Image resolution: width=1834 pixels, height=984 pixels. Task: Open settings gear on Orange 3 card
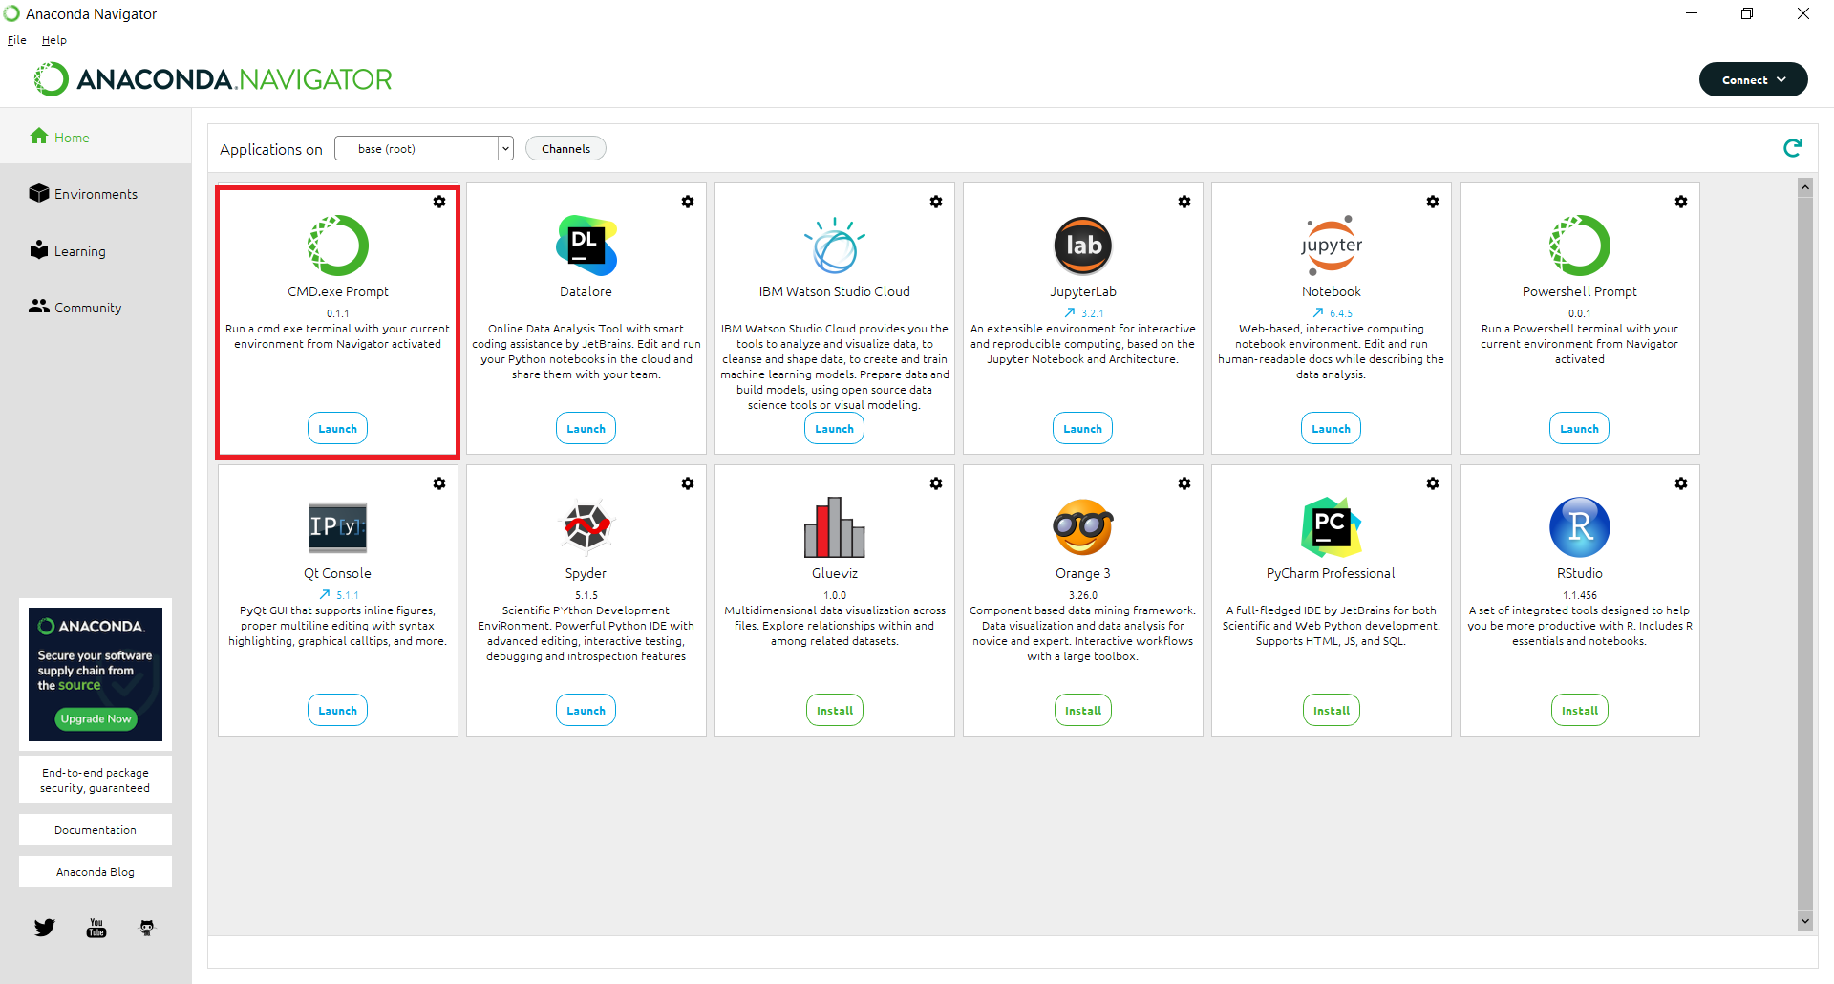pyautogui.click(x=1184, y=483)
